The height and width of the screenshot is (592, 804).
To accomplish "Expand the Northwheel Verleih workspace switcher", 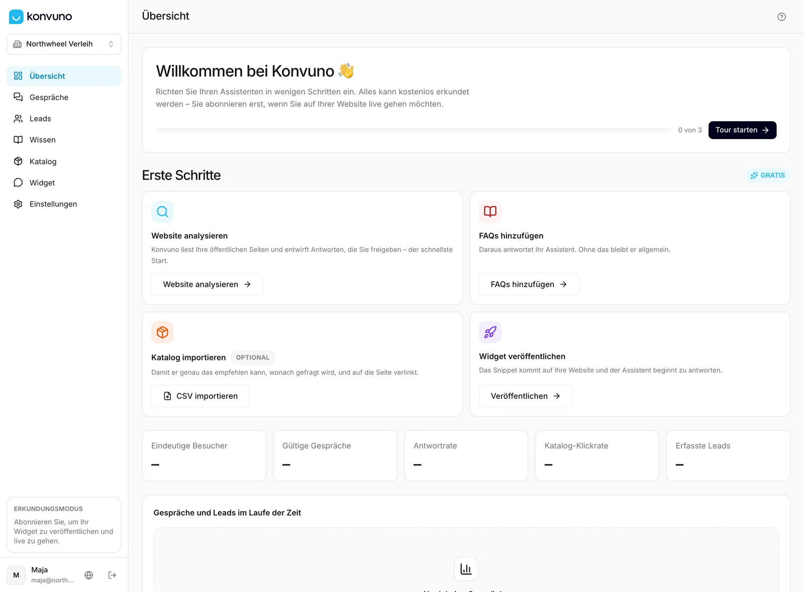I will pos(64,44).
